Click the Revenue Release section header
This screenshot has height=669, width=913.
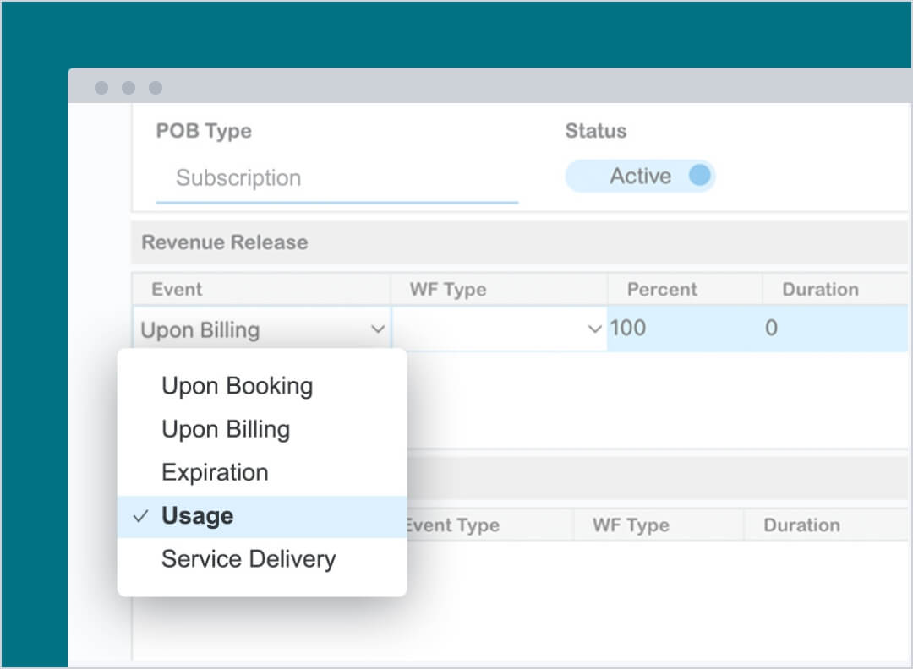[518, 242]
